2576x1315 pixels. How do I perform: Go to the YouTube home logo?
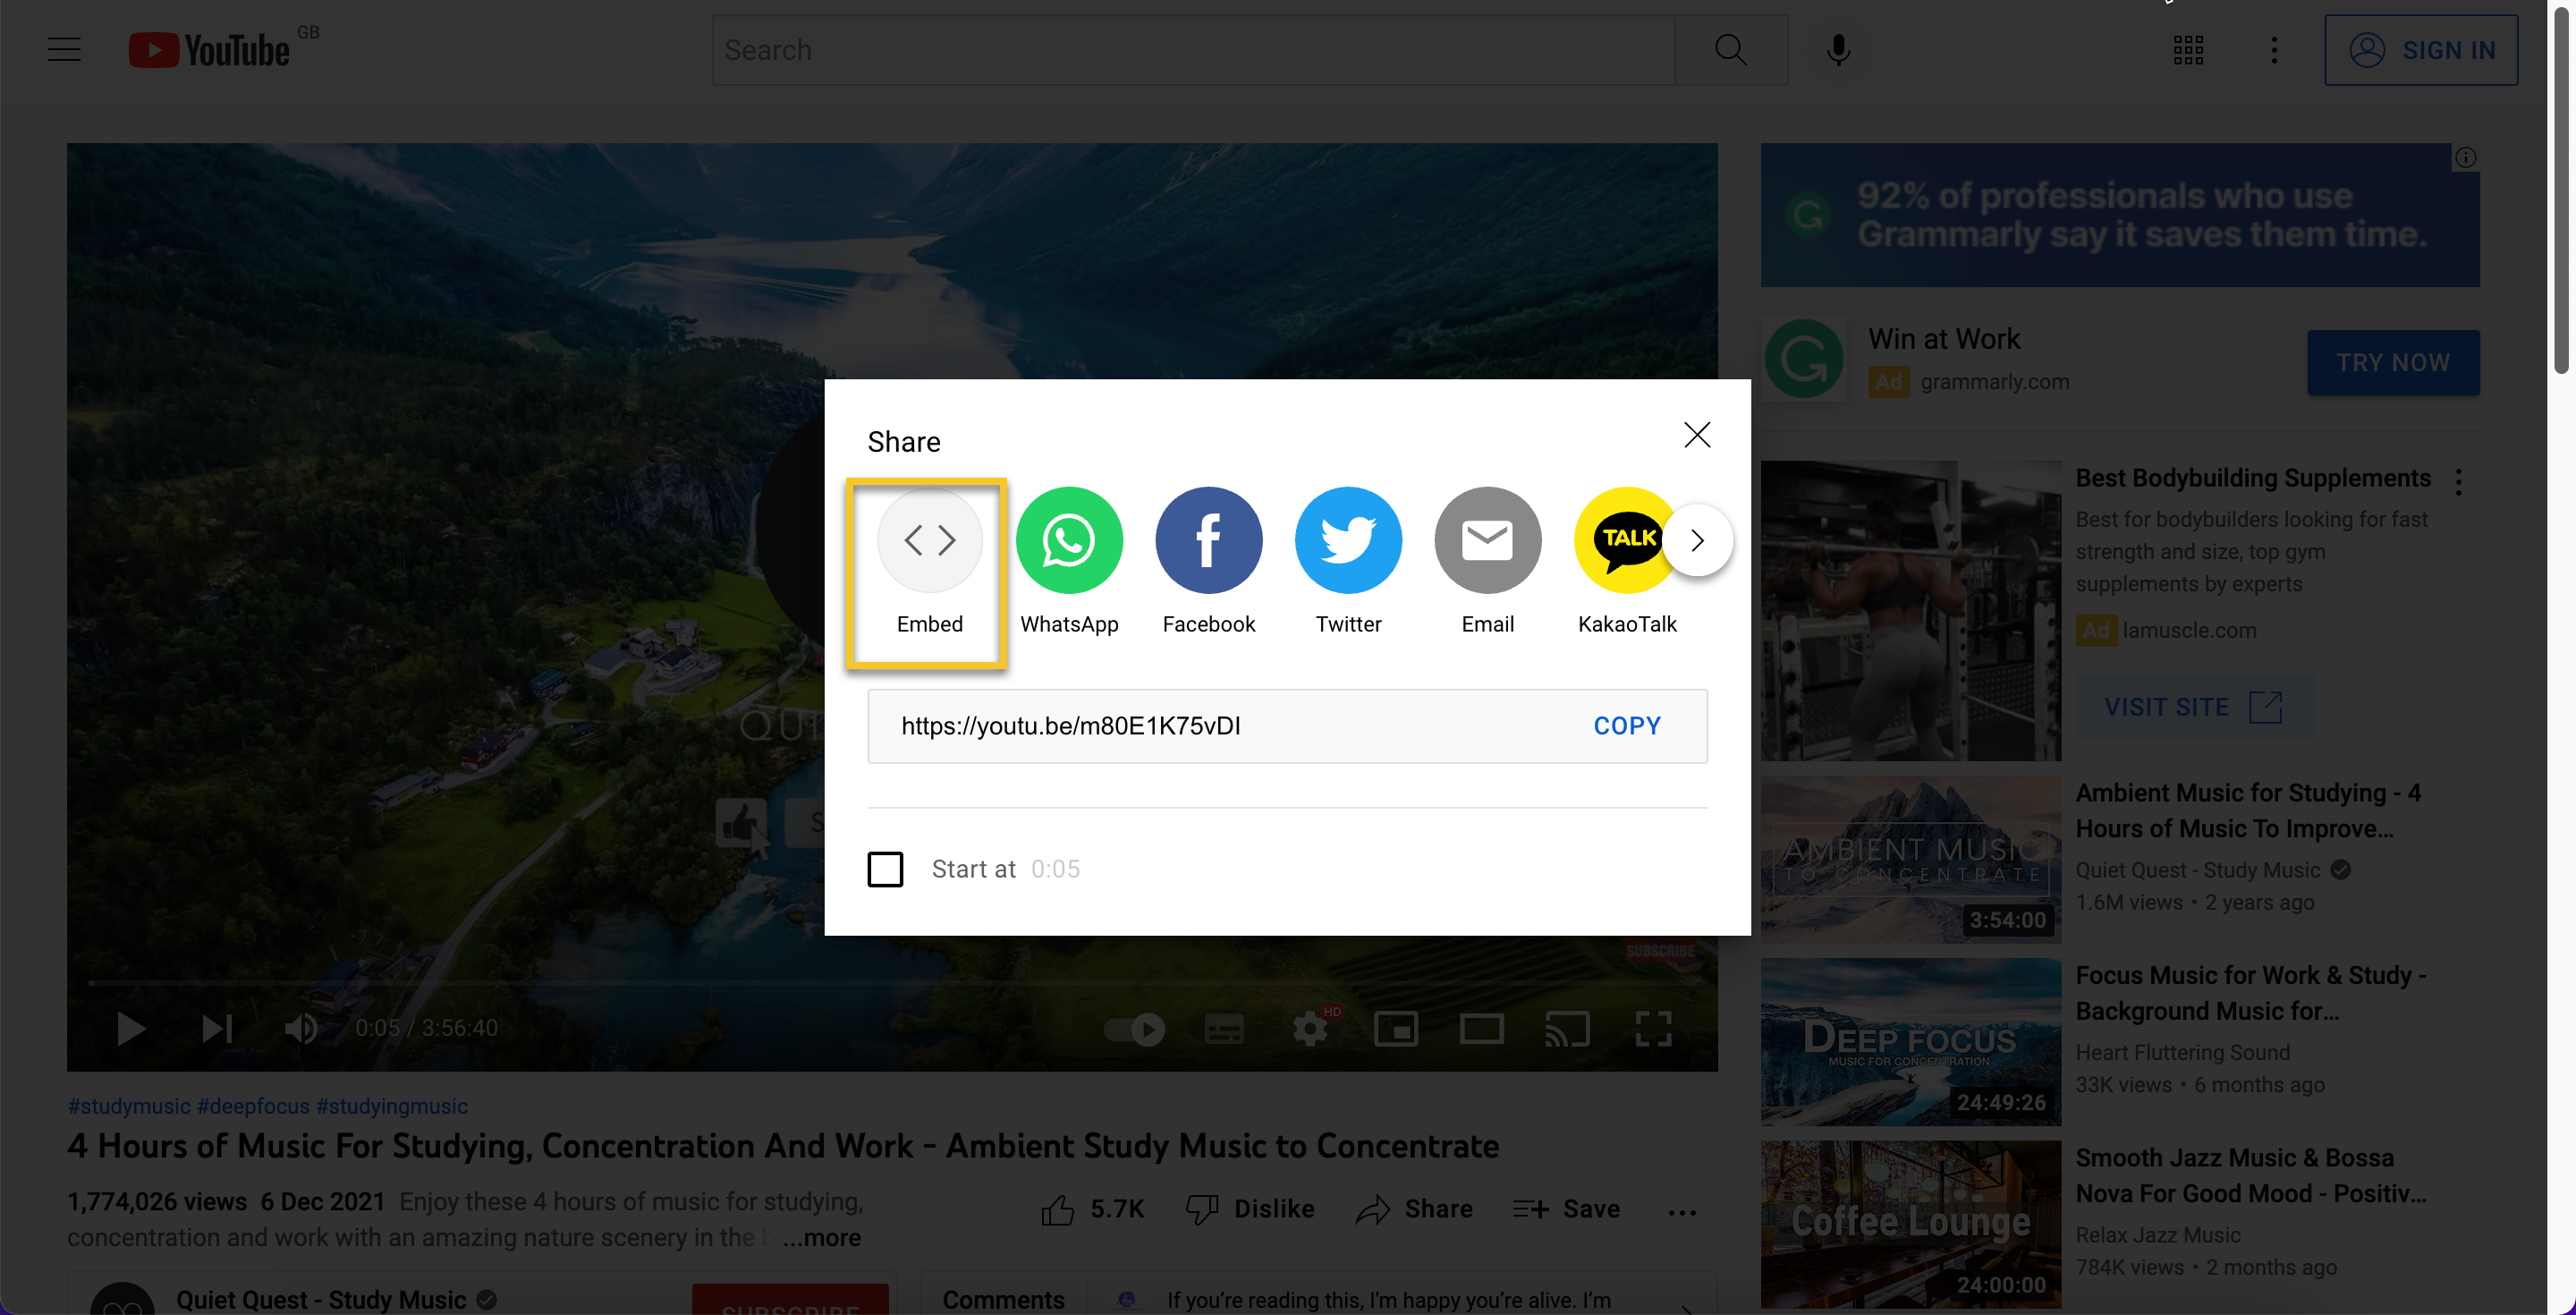click(x=210, y=50)
